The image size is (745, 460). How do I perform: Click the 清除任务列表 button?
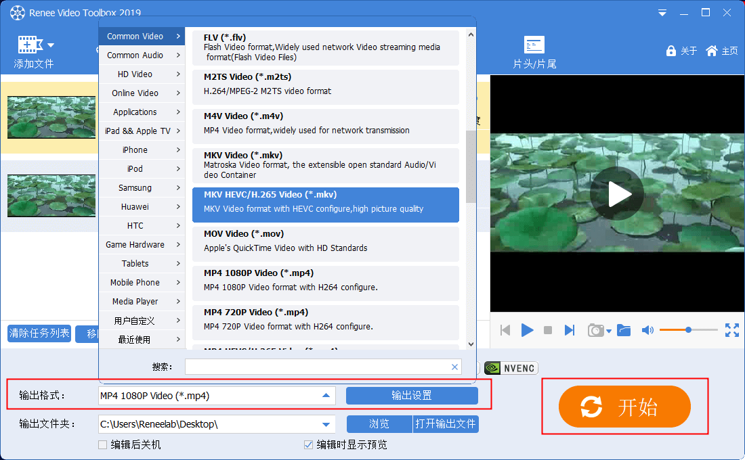pos(39,333)
